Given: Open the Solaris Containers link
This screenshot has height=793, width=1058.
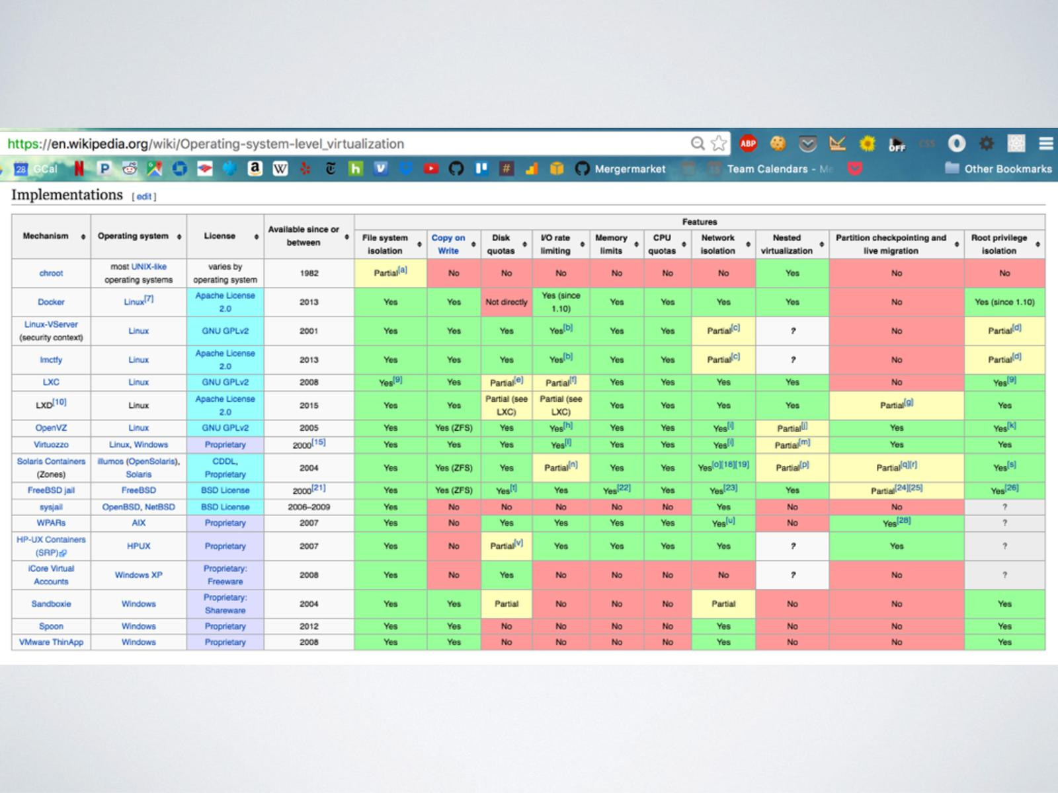Looking at the screenshot, I should pos(51,461).
